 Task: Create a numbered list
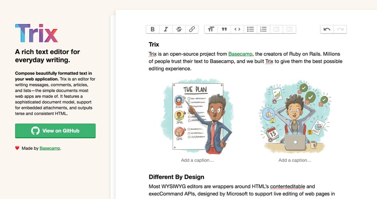pos(263,29)
